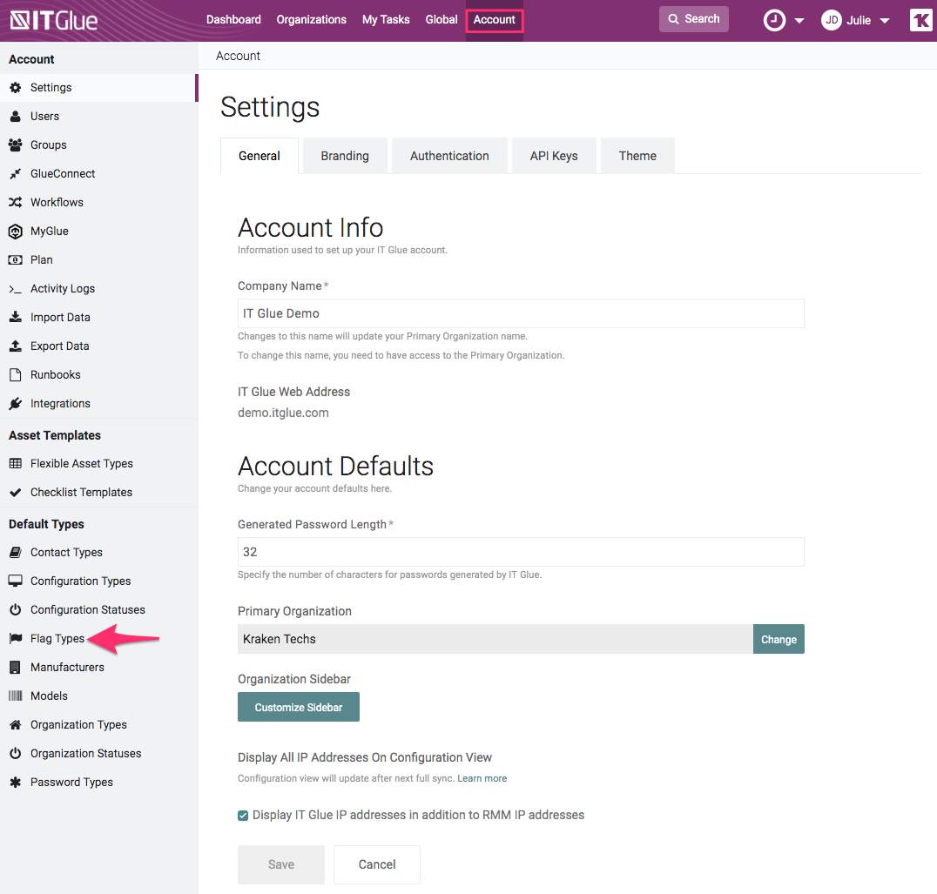
Task: Click the Customize Sidebar button
Action: click(x=298, y=706)
